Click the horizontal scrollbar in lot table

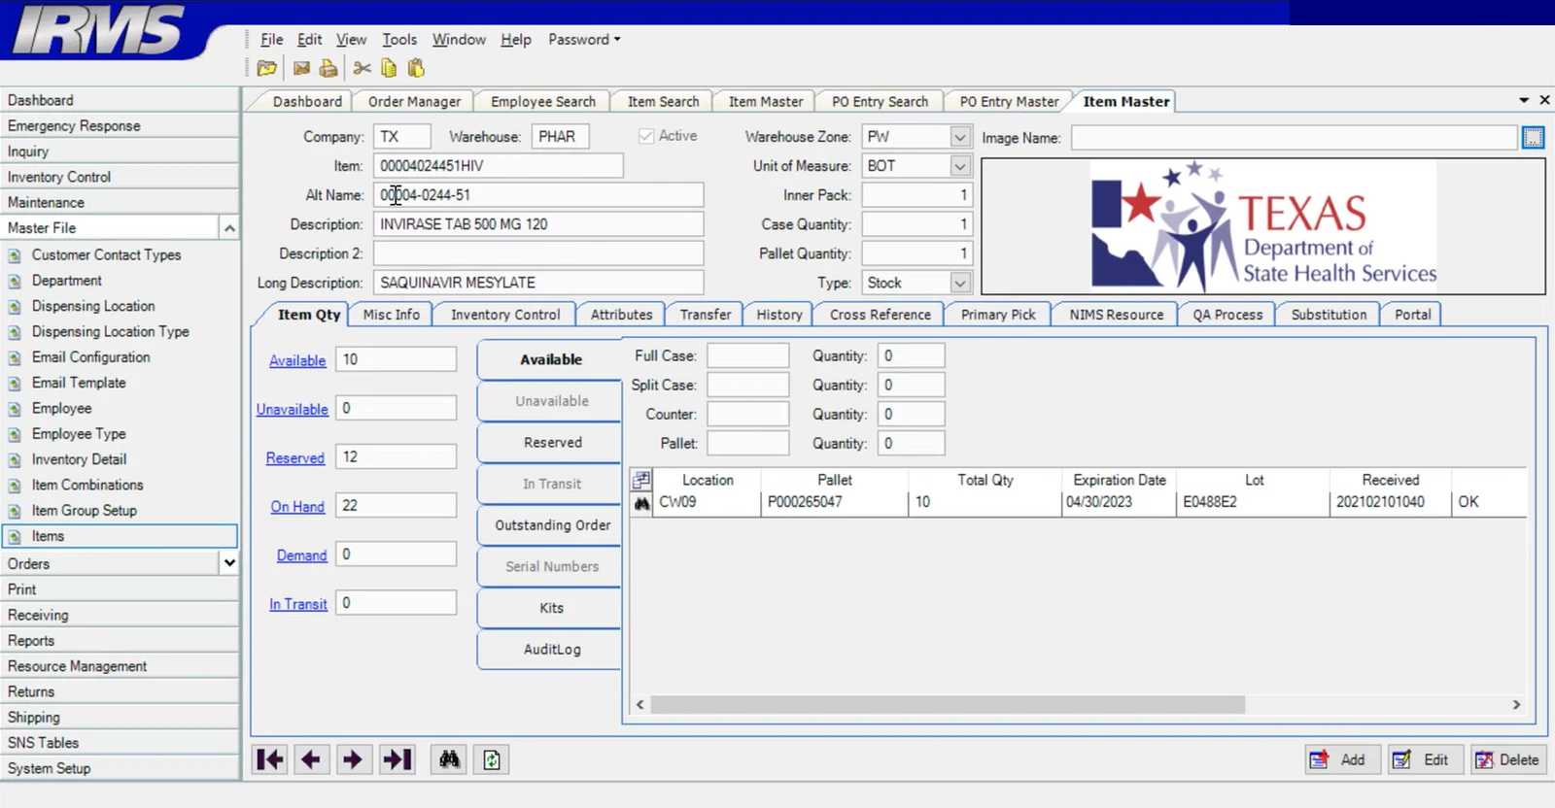tap(948, 704)
